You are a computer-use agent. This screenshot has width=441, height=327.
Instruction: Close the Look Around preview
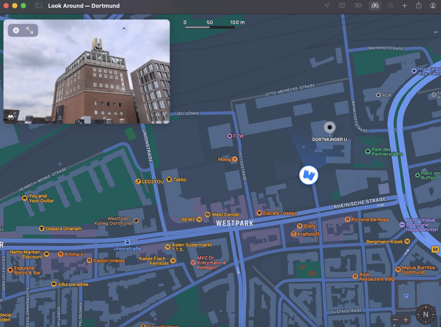click(16, 30)
